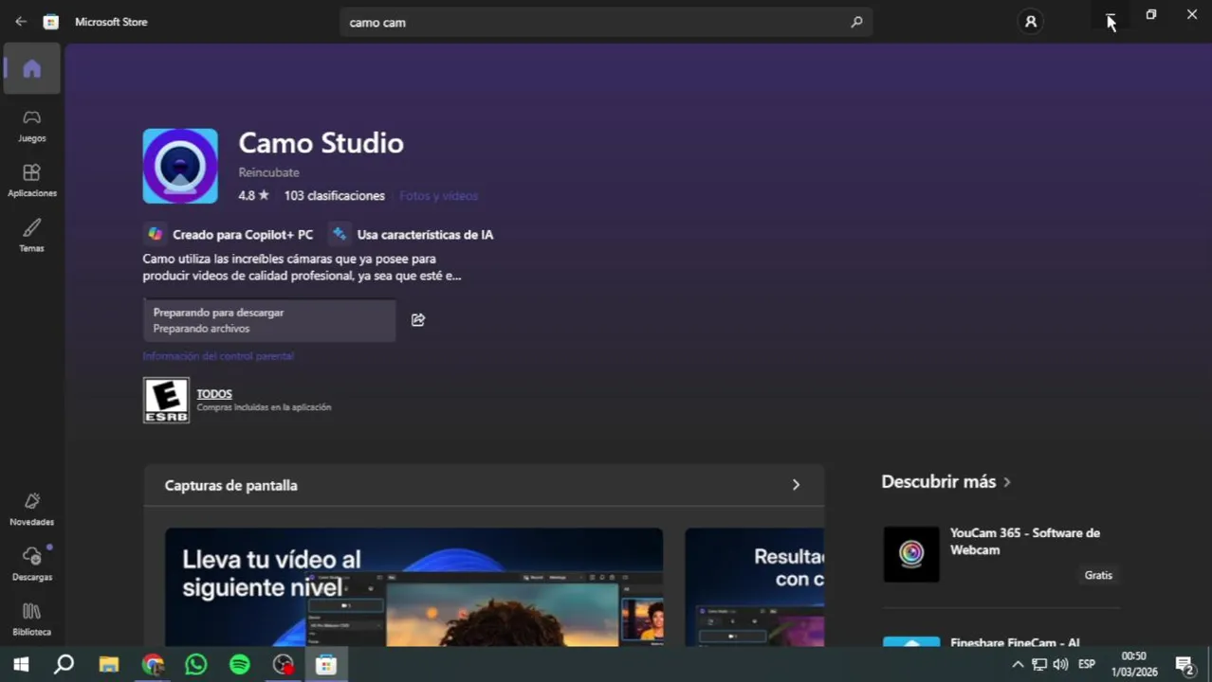This screenshot has width=1212, height=682.
Task: Click the Creado para Copilot+ PC badge
Action: click(229, 234)
